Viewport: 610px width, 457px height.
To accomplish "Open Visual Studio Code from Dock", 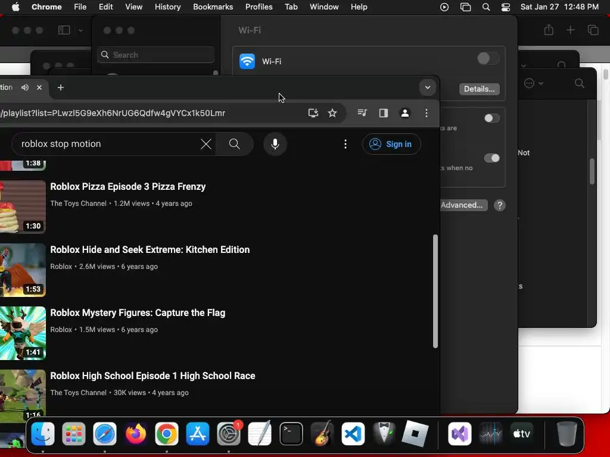I will (x=353, y=434).
